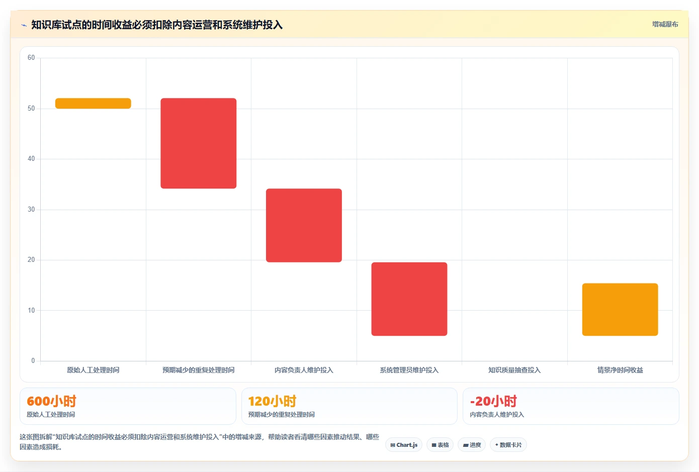Screen dimensions: 699x472
Task: Click the y-axis value 20
Action: [31, 260]
